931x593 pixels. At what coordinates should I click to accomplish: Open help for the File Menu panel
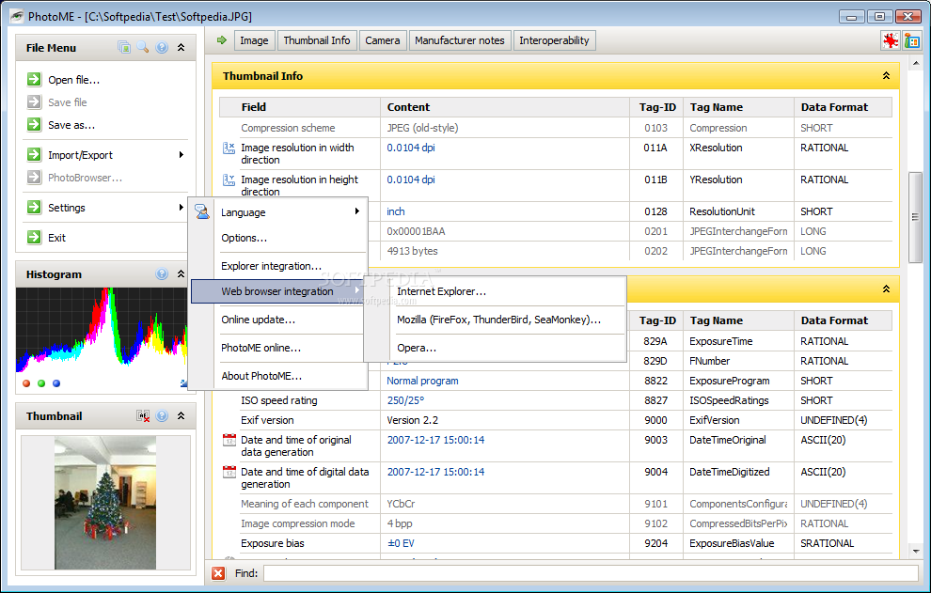tap(162, 48)
